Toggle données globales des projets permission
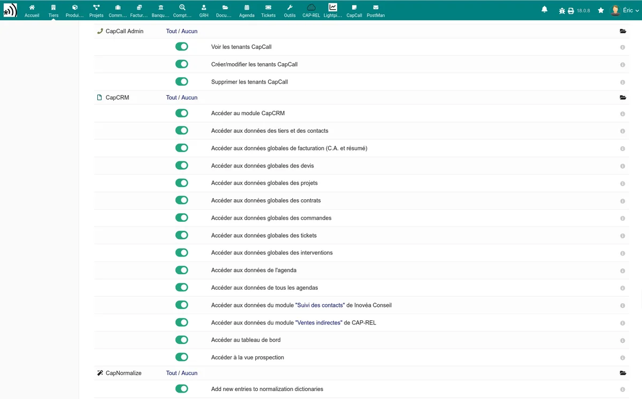 pyautogui.click(x=182, y=183)
